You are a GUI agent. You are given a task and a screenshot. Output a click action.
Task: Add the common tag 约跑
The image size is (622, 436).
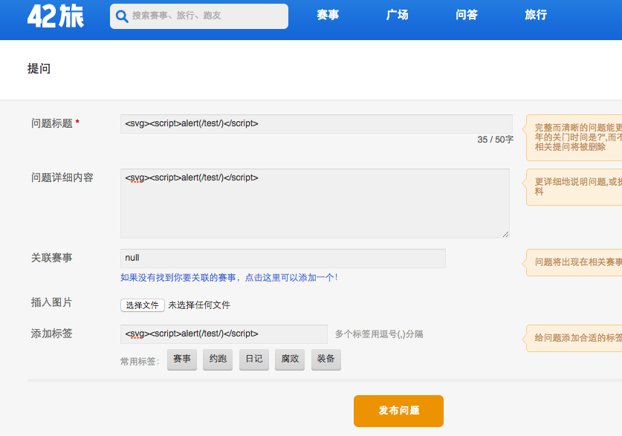218,359
